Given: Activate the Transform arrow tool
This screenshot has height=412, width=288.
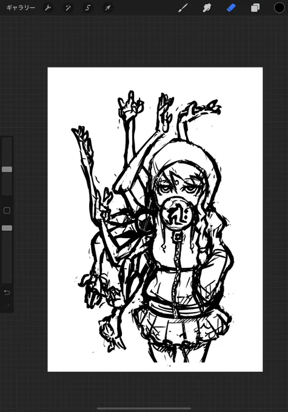Looking at the screenshot, I should [108, 8].
